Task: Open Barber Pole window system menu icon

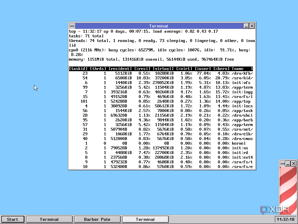Action: tap(283, 163)
